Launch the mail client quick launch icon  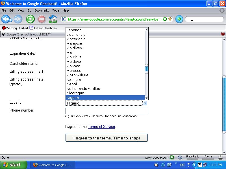tap(156, 165)
